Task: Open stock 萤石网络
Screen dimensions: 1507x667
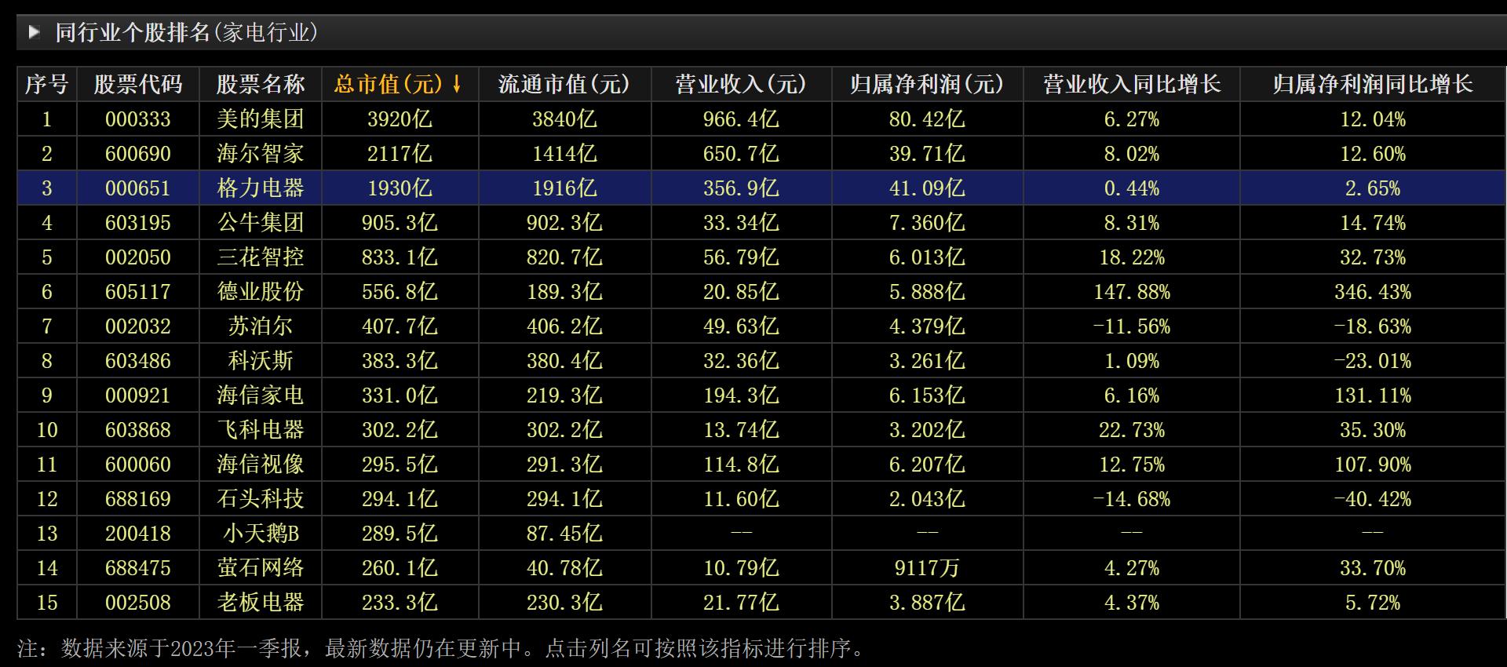Action: pyautogui.click(x=261, y=568)
